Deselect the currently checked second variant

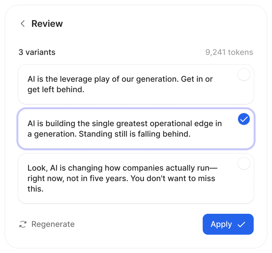[244, 119]
